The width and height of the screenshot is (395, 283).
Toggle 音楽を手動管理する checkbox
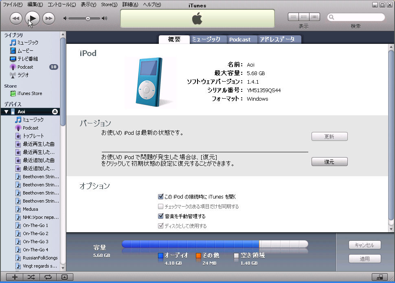160,216
